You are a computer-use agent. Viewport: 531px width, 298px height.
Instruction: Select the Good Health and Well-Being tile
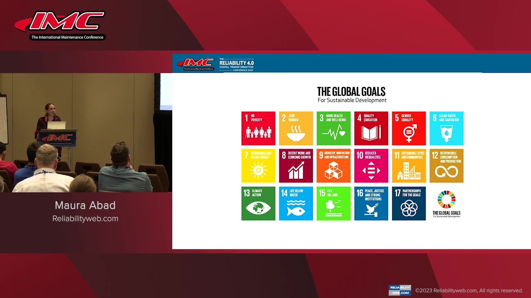click(x=333, y=128)
